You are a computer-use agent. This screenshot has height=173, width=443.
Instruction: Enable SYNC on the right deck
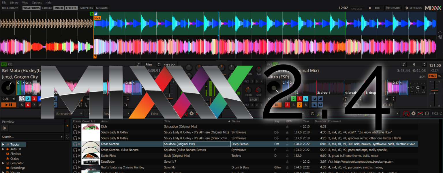click(432, 76)
